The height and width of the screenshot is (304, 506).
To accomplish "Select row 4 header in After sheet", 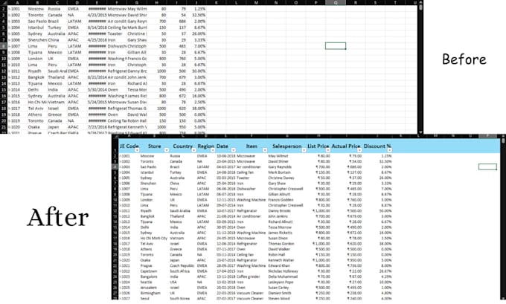I will pos(115,167).
